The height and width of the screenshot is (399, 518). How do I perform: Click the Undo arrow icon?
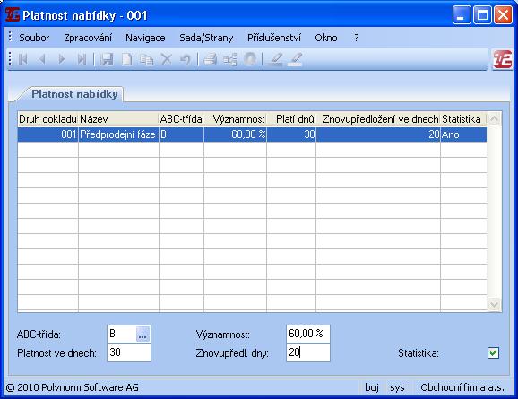point(186,59)
